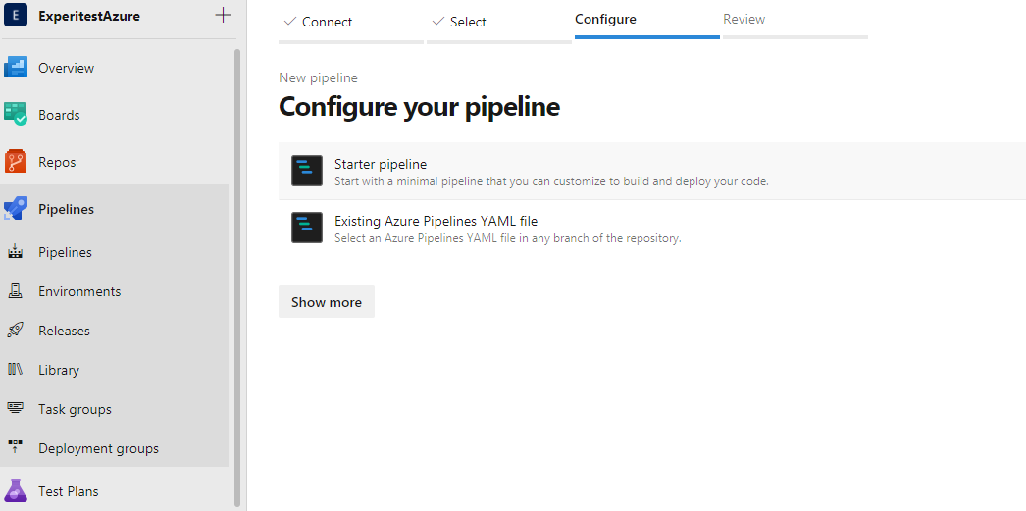Select the bold Pipelines hub rocket icon
Image resolution: width=1026 pixels, height=511 pixels.
pyautogui.click(x=16, y=209)
